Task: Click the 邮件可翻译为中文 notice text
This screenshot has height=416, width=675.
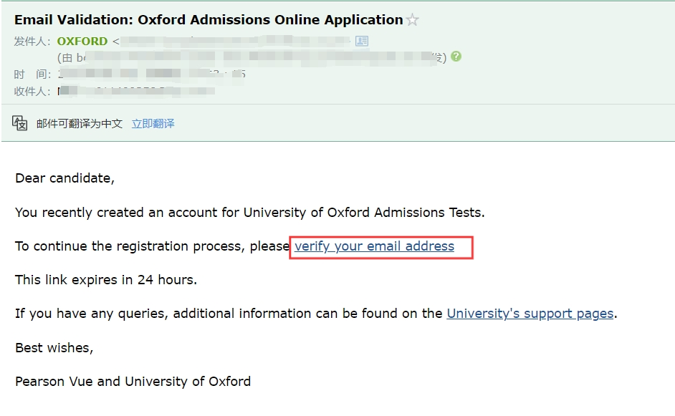Action: (80, 124)
